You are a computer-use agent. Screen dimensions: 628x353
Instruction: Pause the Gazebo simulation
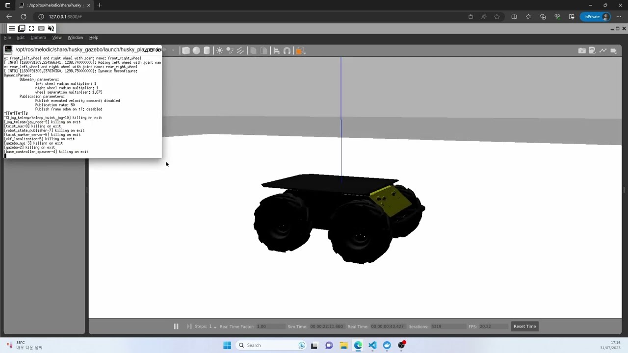pyautogui.click(x=176, y=327)
